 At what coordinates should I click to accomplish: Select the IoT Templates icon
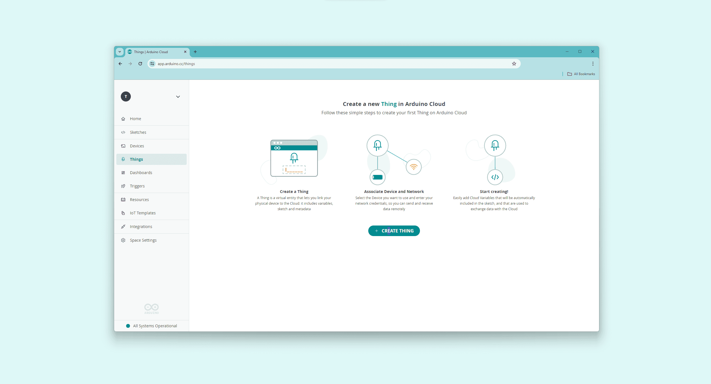pyautogui.click(x=123, y=213)
